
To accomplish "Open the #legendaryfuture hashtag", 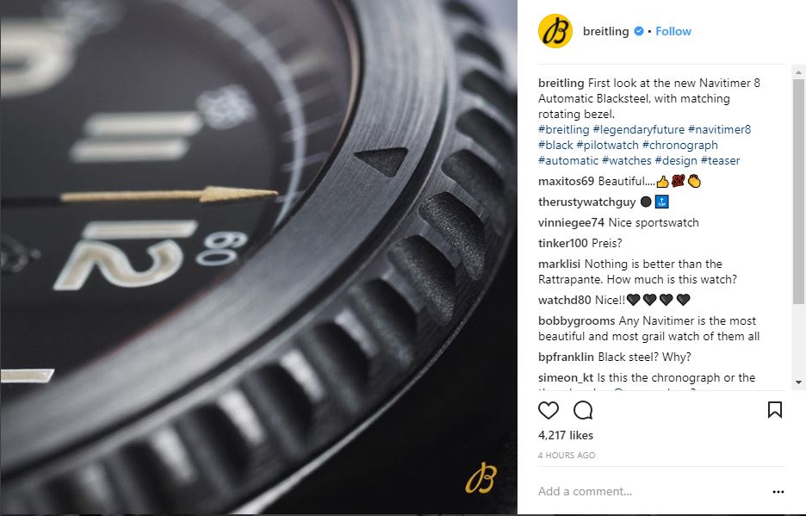I will [638, 129].
